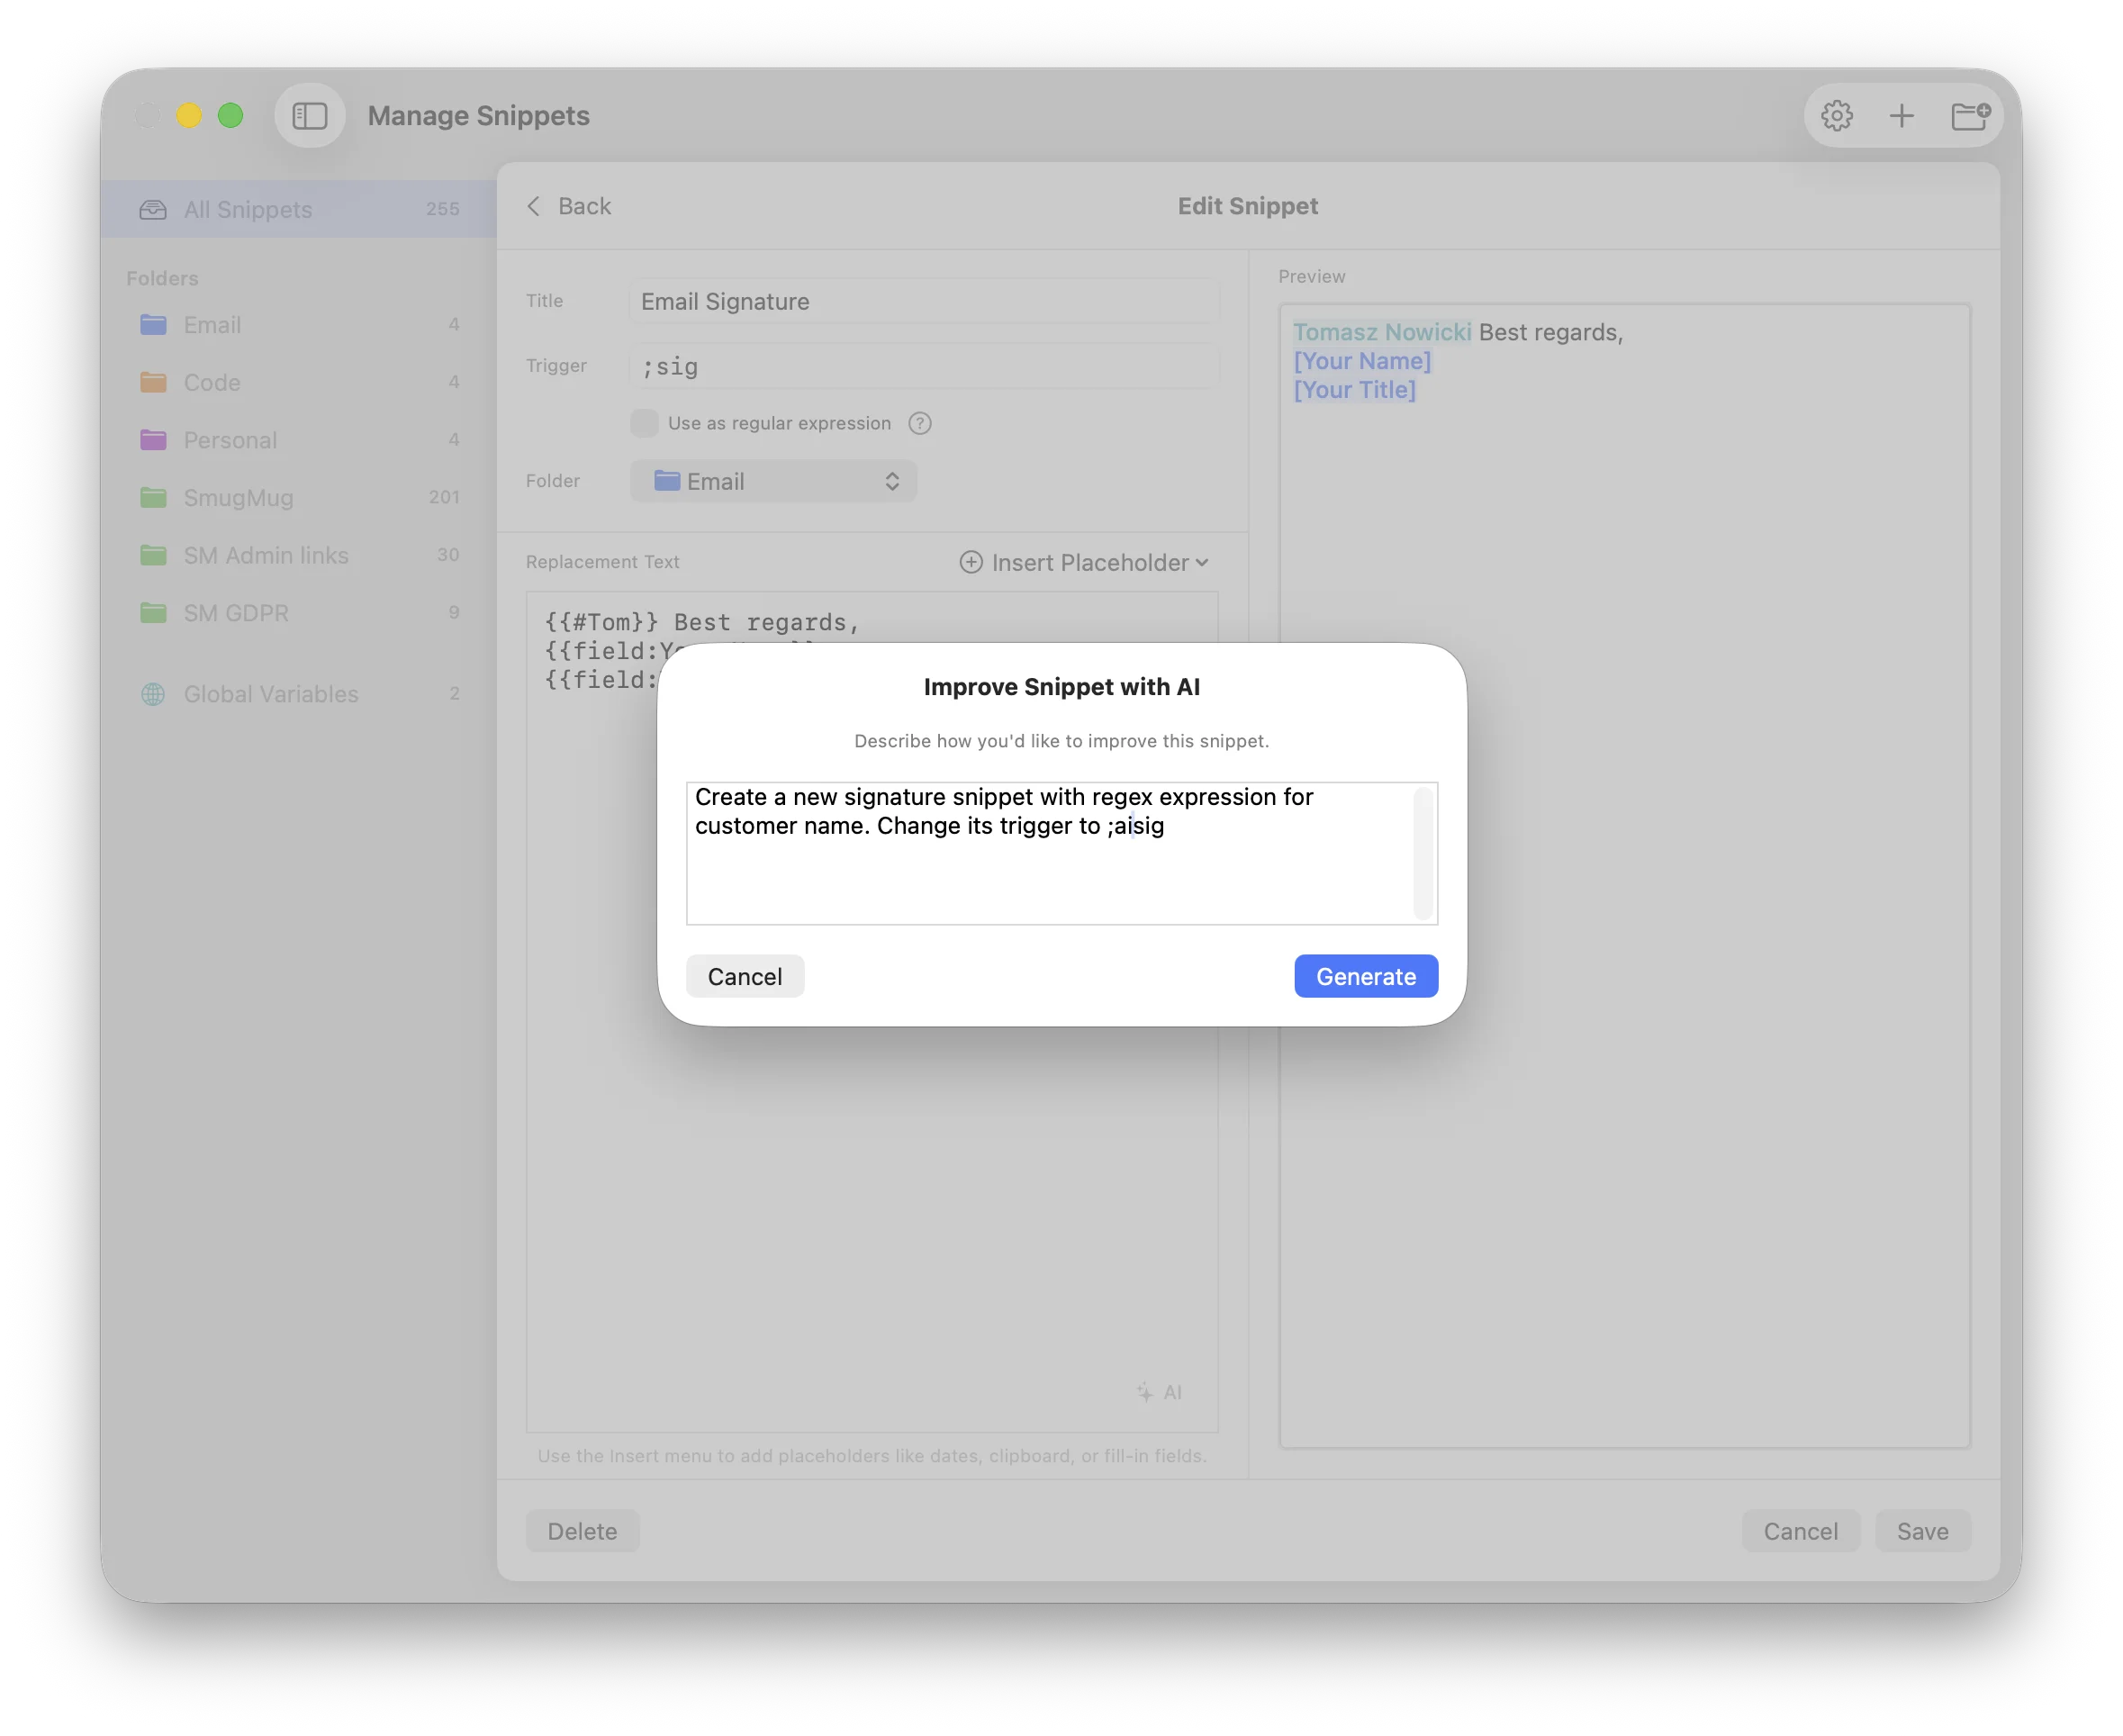Viewport: 2123px width, 1736px height.
Task: Click the Insert Placeholder plus icon
Action: pyautogui.click(x=969, y=562)
